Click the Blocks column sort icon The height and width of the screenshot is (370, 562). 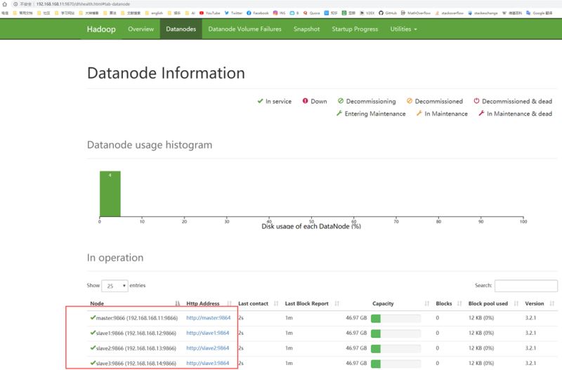pyautogui.click(x=459, y=303)
